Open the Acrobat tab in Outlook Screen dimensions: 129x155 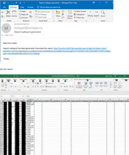[30, 7]
